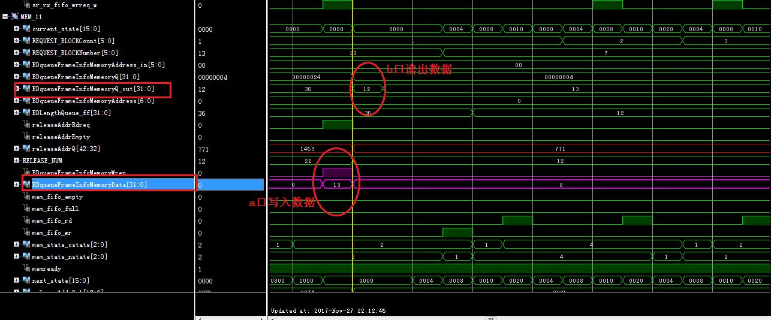Screen dimensions: 771x320
Task: Click the wire icon of memready
Action: (x=26, y=268)
